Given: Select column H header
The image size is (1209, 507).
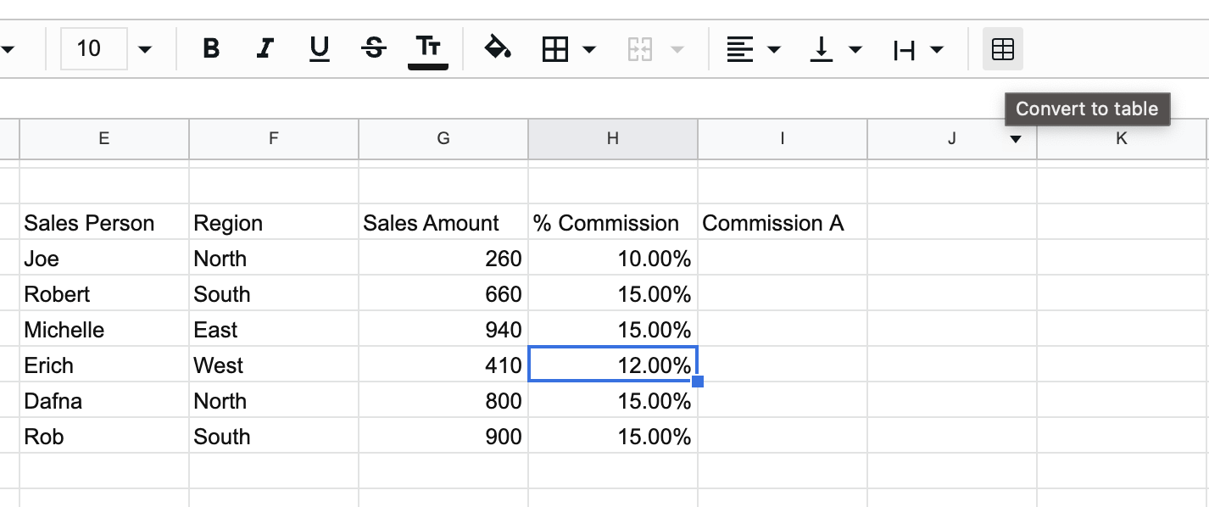Looking at the screenshot, I should coord(612,139).
